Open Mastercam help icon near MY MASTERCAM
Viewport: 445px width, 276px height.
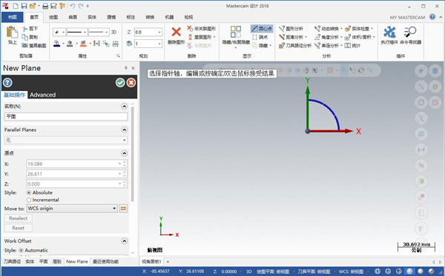point(432,17)
